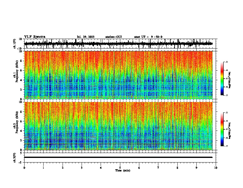
Task: Click the time axis tick label "5"
Action: [120, 168]
